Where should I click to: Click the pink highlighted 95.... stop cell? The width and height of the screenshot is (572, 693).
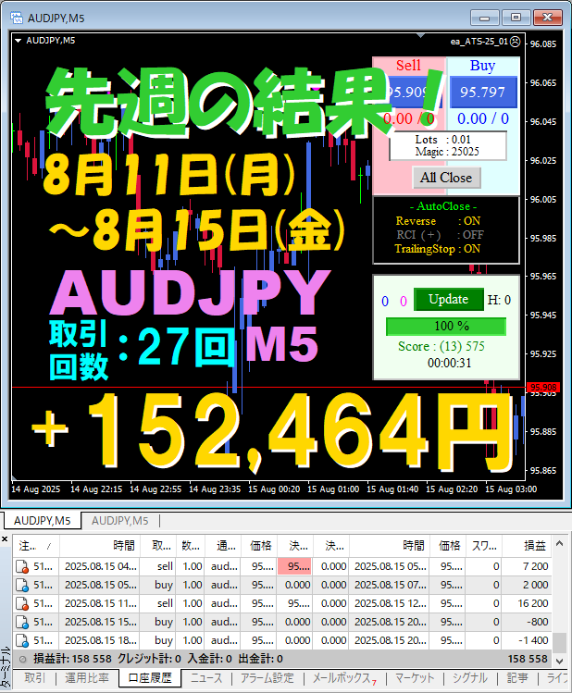pos(294,566)
